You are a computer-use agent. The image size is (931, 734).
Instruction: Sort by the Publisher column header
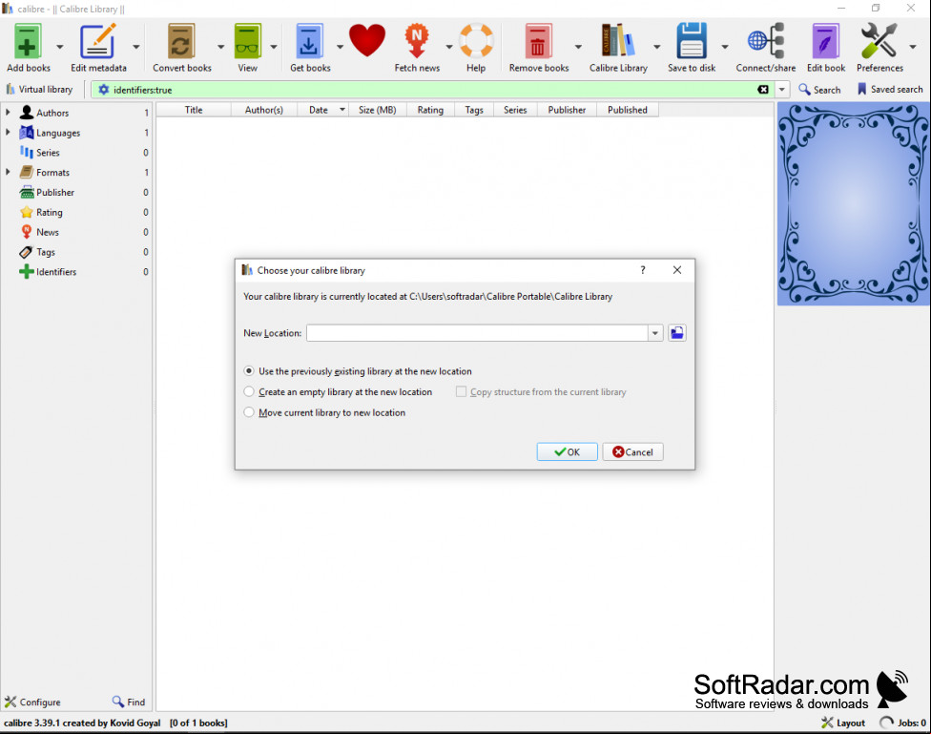[x=567, y=110]
